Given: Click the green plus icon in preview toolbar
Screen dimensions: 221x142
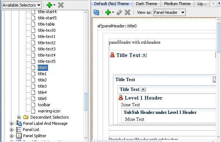Looking at the screenshot, I should click(108, 12).
